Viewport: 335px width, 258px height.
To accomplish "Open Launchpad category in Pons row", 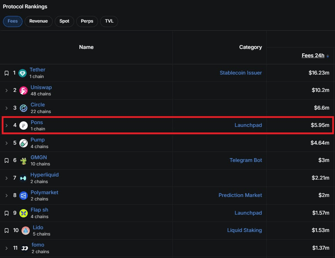I will tap(248, 125).
